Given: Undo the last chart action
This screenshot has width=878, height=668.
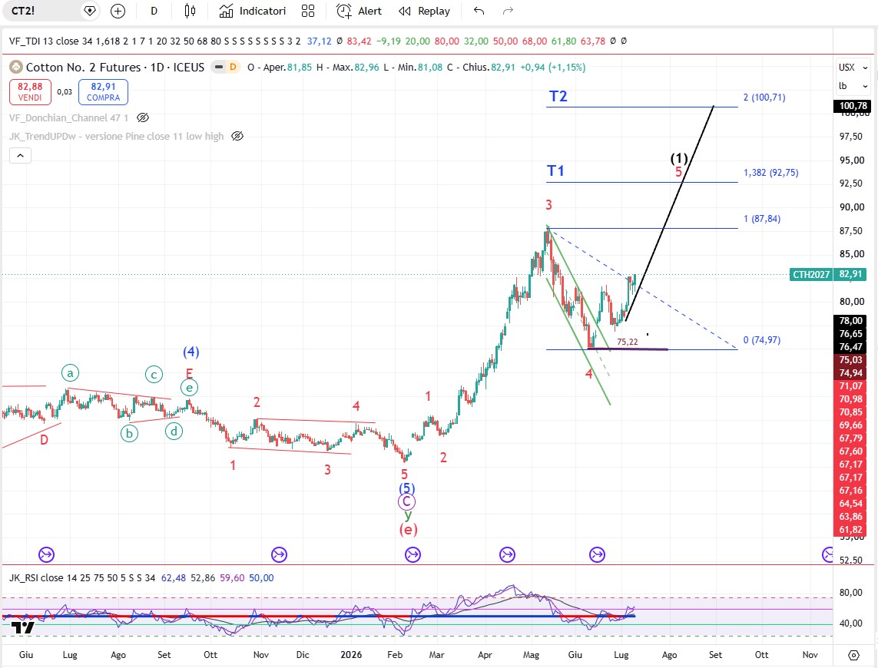Looking at the screenshot, I should [x=479, y=11].
